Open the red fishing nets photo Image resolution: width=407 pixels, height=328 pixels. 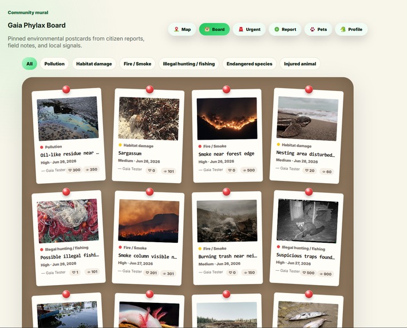tap(68, 221)
